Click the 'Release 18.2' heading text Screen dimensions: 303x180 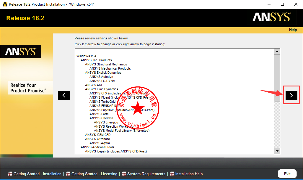coord(25,18)
